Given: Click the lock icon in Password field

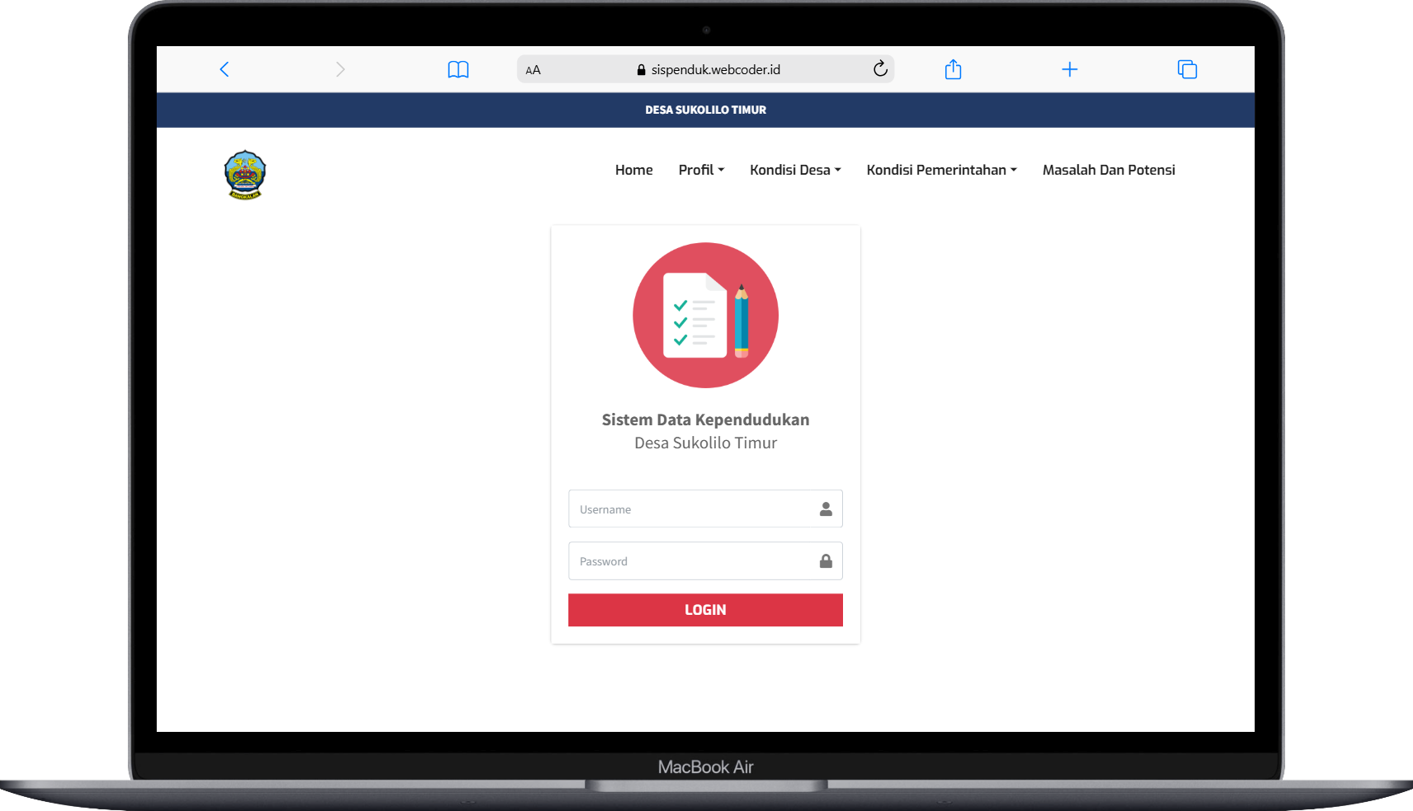Looking at the screenshot, I should point(826,561).
